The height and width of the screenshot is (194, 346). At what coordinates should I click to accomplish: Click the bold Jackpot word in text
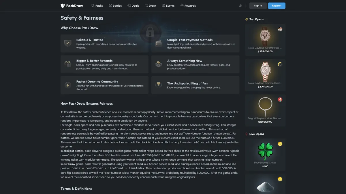(69, 151)
